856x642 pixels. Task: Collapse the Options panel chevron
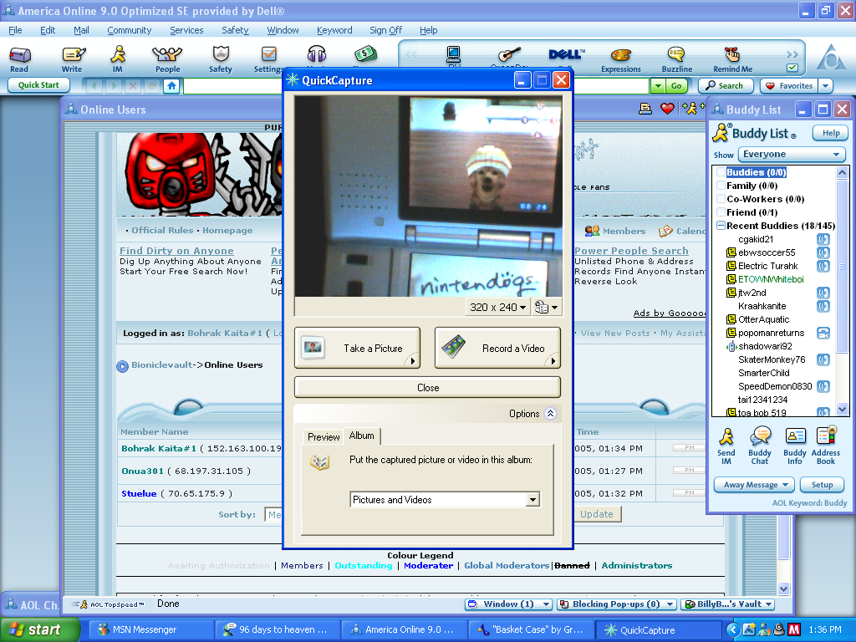click(550, 413)
